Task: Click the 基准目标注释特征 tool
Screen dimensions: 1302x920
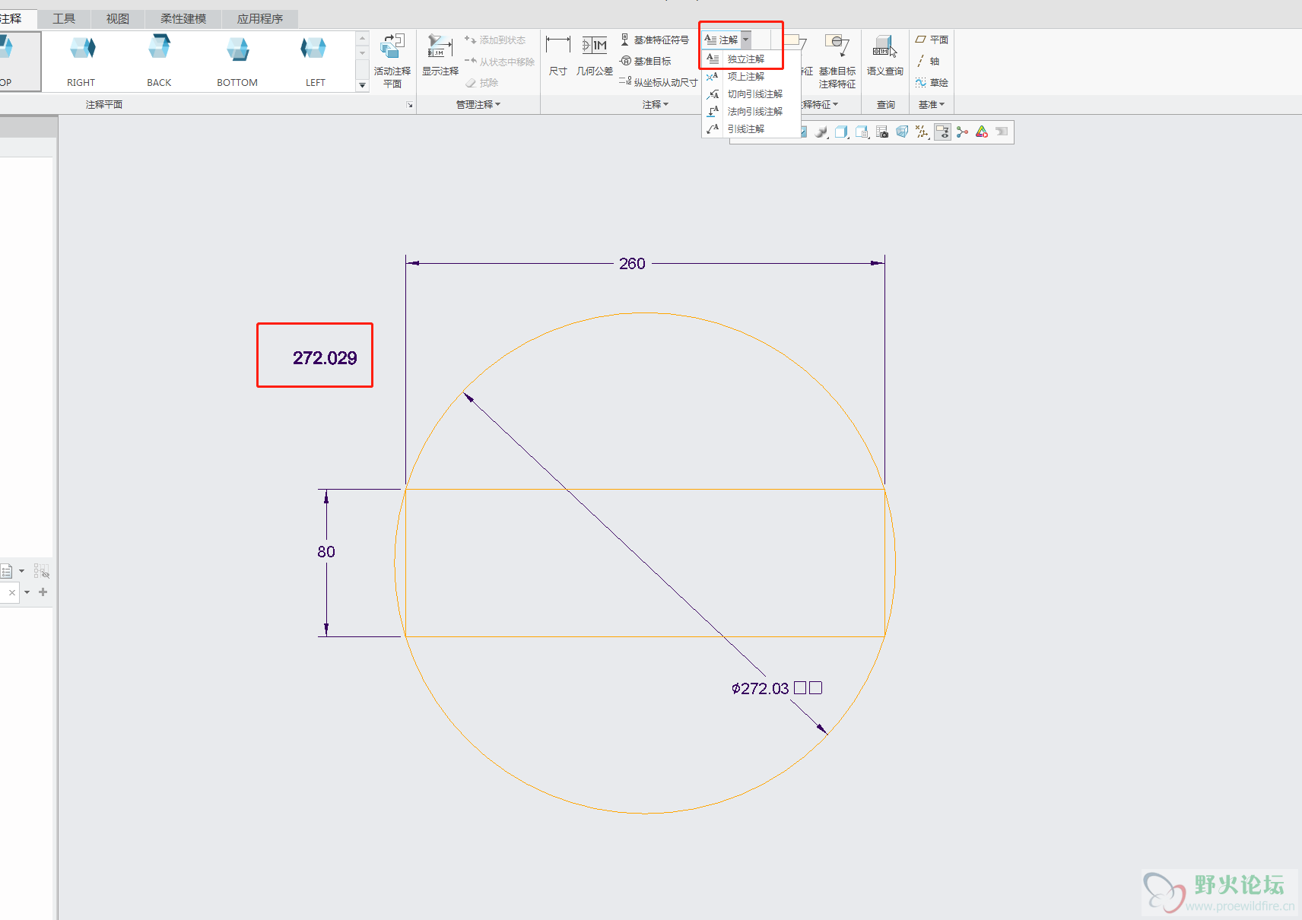Action: [837, 62]
